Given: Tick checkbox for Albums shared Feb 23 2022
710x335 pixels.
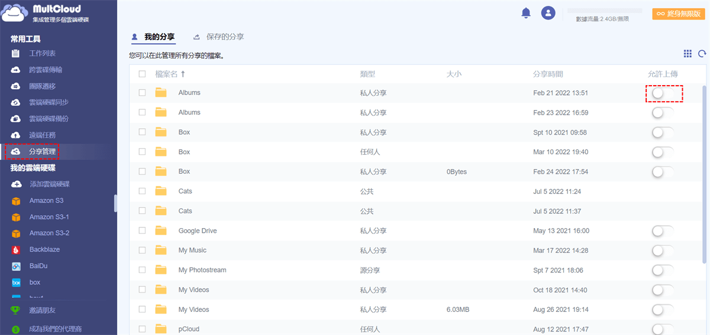Looking at the screenshot, I should click(142, 112).
